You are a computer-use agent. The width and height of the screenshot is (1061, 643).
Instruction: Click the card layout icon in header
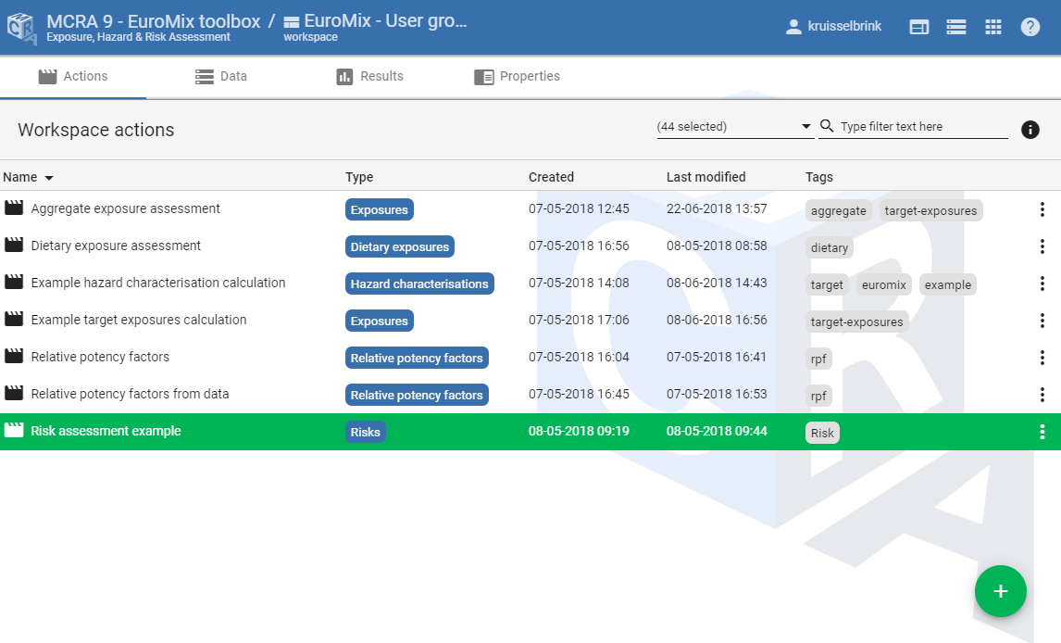[x=919, y=26]
